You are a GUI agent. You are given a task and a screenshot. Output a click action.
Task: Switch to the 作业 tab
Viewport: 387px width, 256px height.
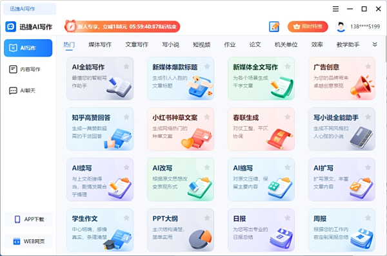(230, 45)
